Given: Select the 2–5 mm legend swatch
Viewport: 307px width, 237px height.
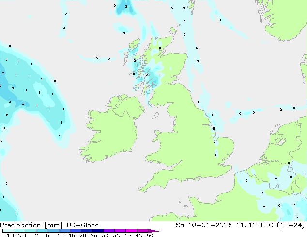Looking at the screenshot, I should coord(42,231).
